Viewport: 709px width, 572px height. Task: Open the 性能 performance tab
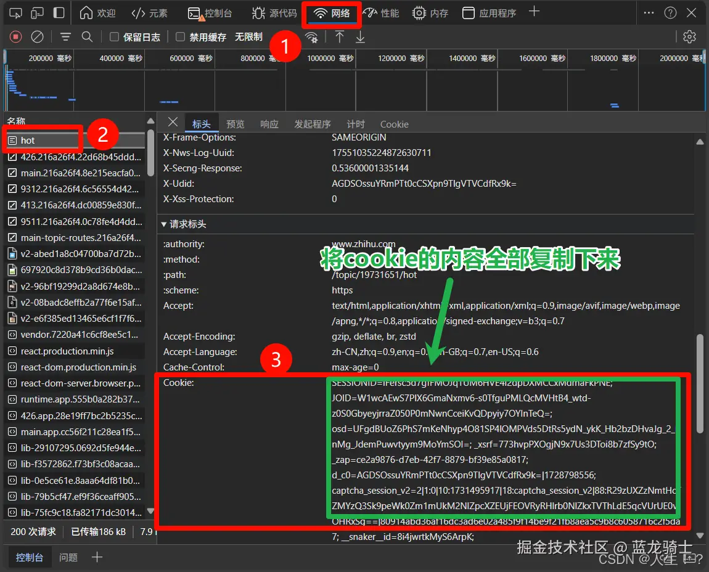click(x=382, y=13)
